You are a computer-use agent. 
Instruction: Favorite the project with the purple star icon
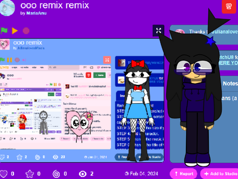tap(30, 174)
